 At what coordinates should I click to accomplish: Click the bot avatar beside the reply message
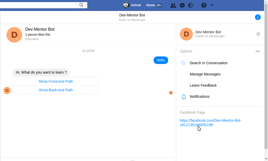tap(7, 91)
